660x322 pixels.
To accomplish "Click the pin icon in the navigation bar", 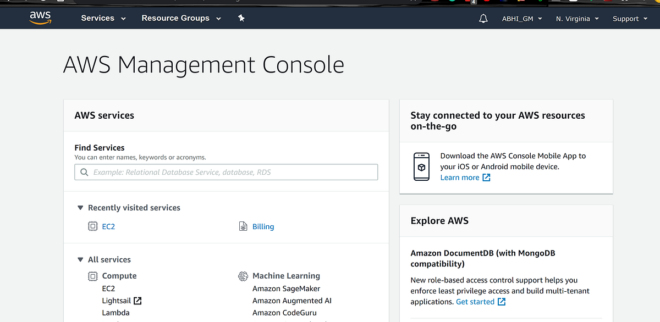I will (241, 18).
